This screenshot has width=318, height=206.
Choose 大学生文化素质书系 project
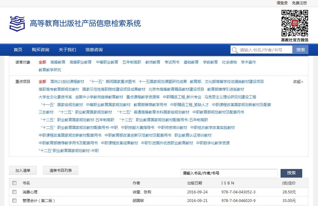pyautogui.click(x=55, y=97)
